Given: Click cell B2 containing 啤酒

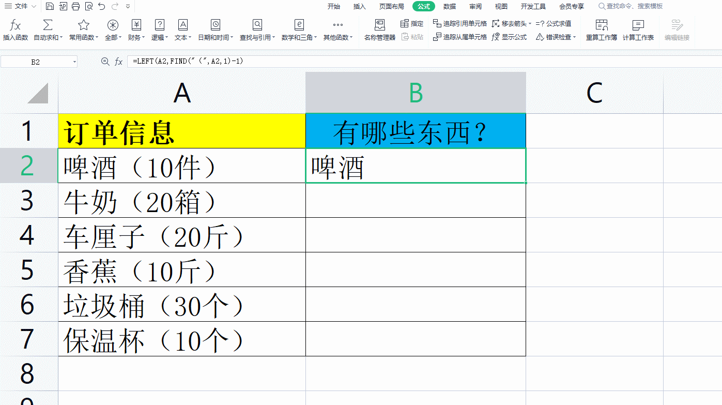Looking at the screenshot, I should [416, 166].
